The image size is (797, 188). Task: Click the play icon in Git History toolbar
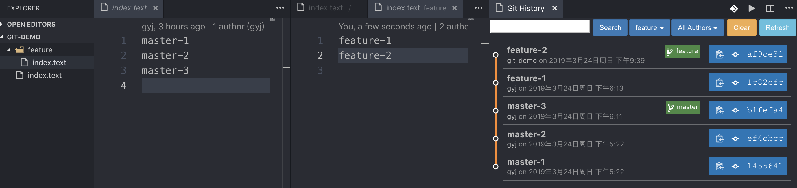point(752,8)
